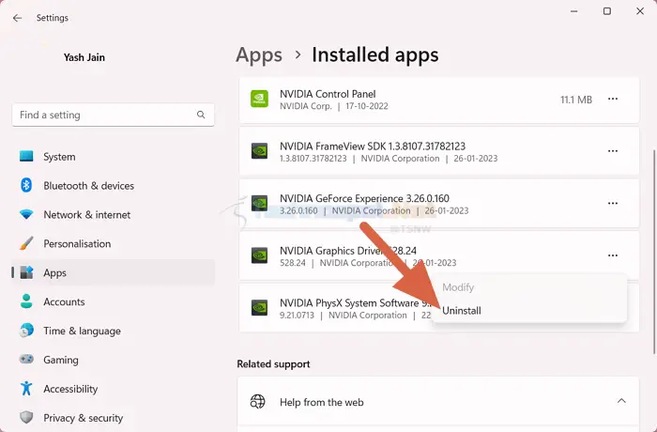The image size is (657, 432).
Task: Click the System monitor icon
Action: pos(26,157)
